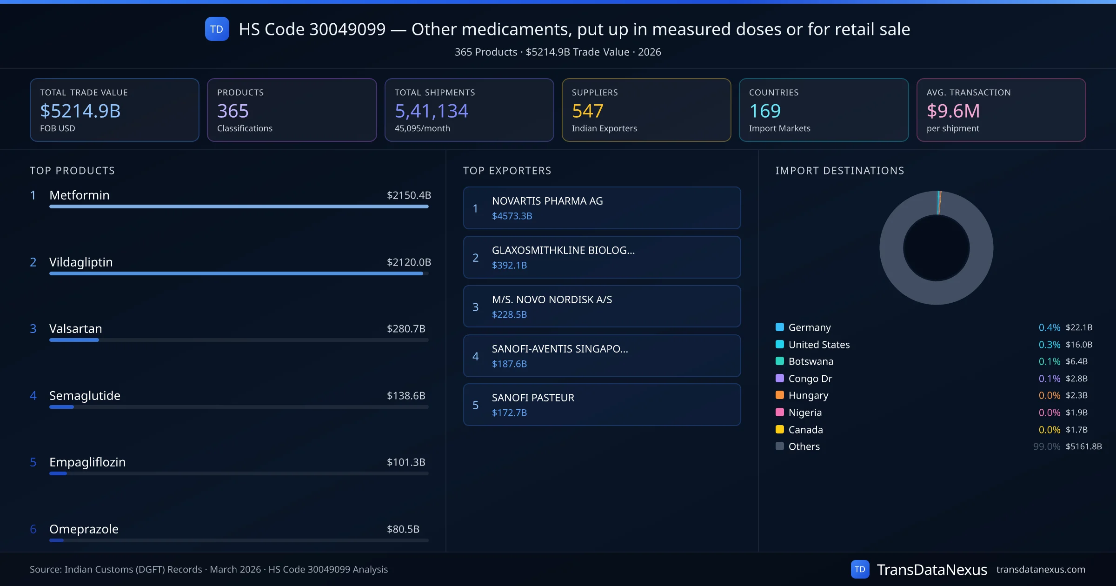The image size is (1116, 586).
Task: Expand the Congo Dr legend label
Action: [810, 379]
